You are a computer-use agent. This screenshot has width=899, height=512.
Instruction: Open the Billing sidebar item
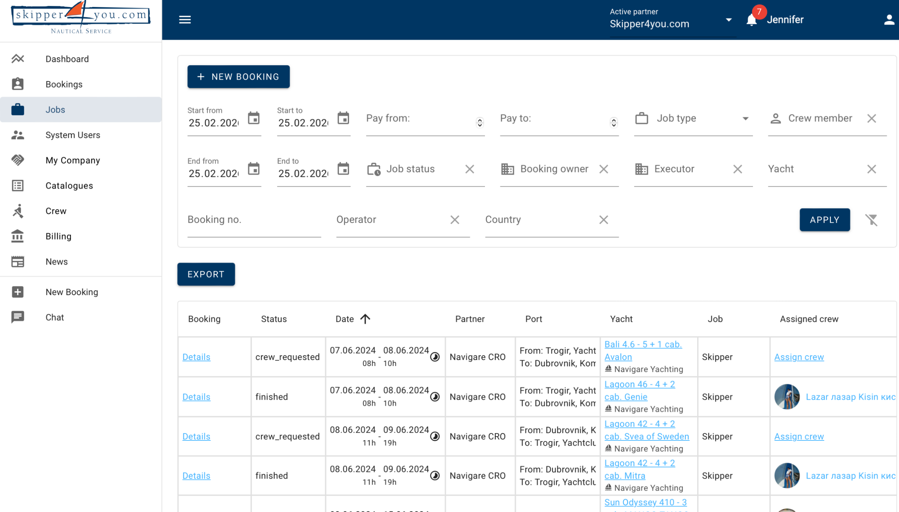point(58,236)
